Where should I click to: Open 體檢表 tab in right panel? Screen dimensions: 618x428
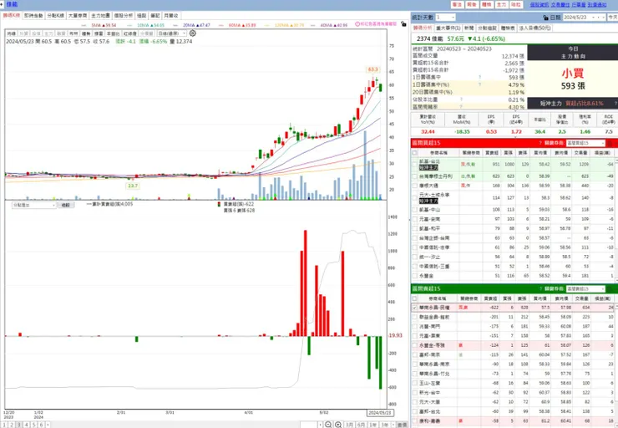click(508, 28)
